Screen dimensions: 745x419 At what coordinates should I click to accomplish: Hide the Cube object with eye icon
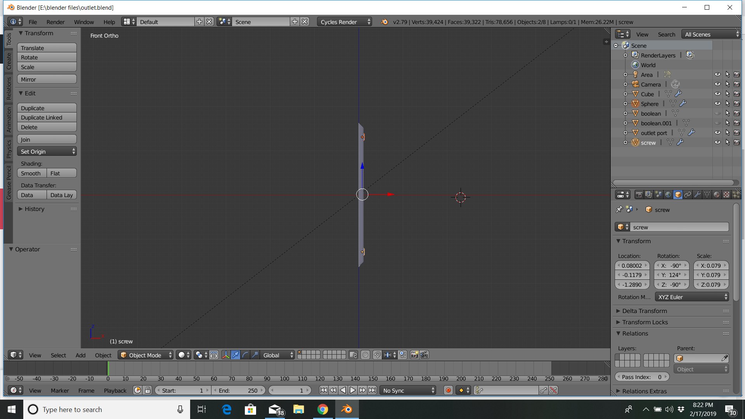pyautogui.click(x=717, y=94)
